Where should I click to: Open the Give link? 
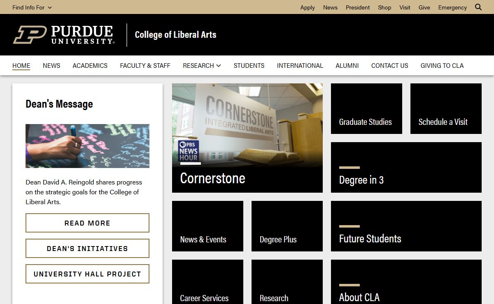(424, 7)
